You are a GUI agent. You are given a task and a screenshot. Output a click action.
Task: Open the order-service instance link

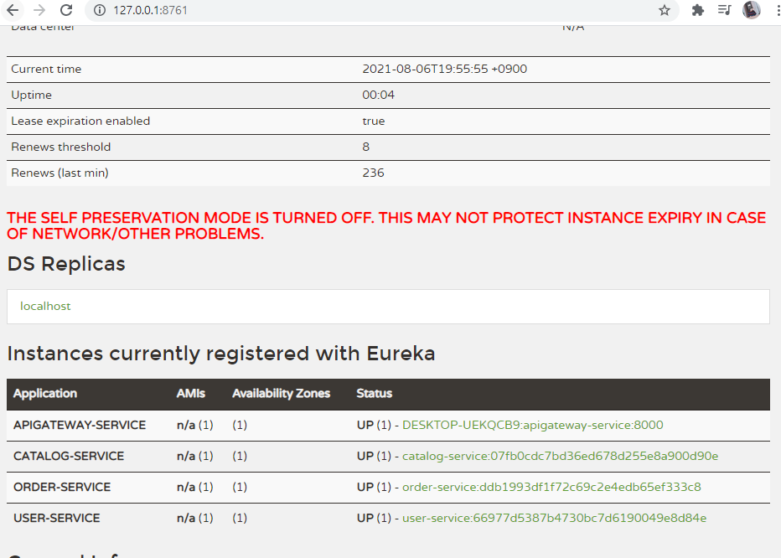tap(551, 487)
